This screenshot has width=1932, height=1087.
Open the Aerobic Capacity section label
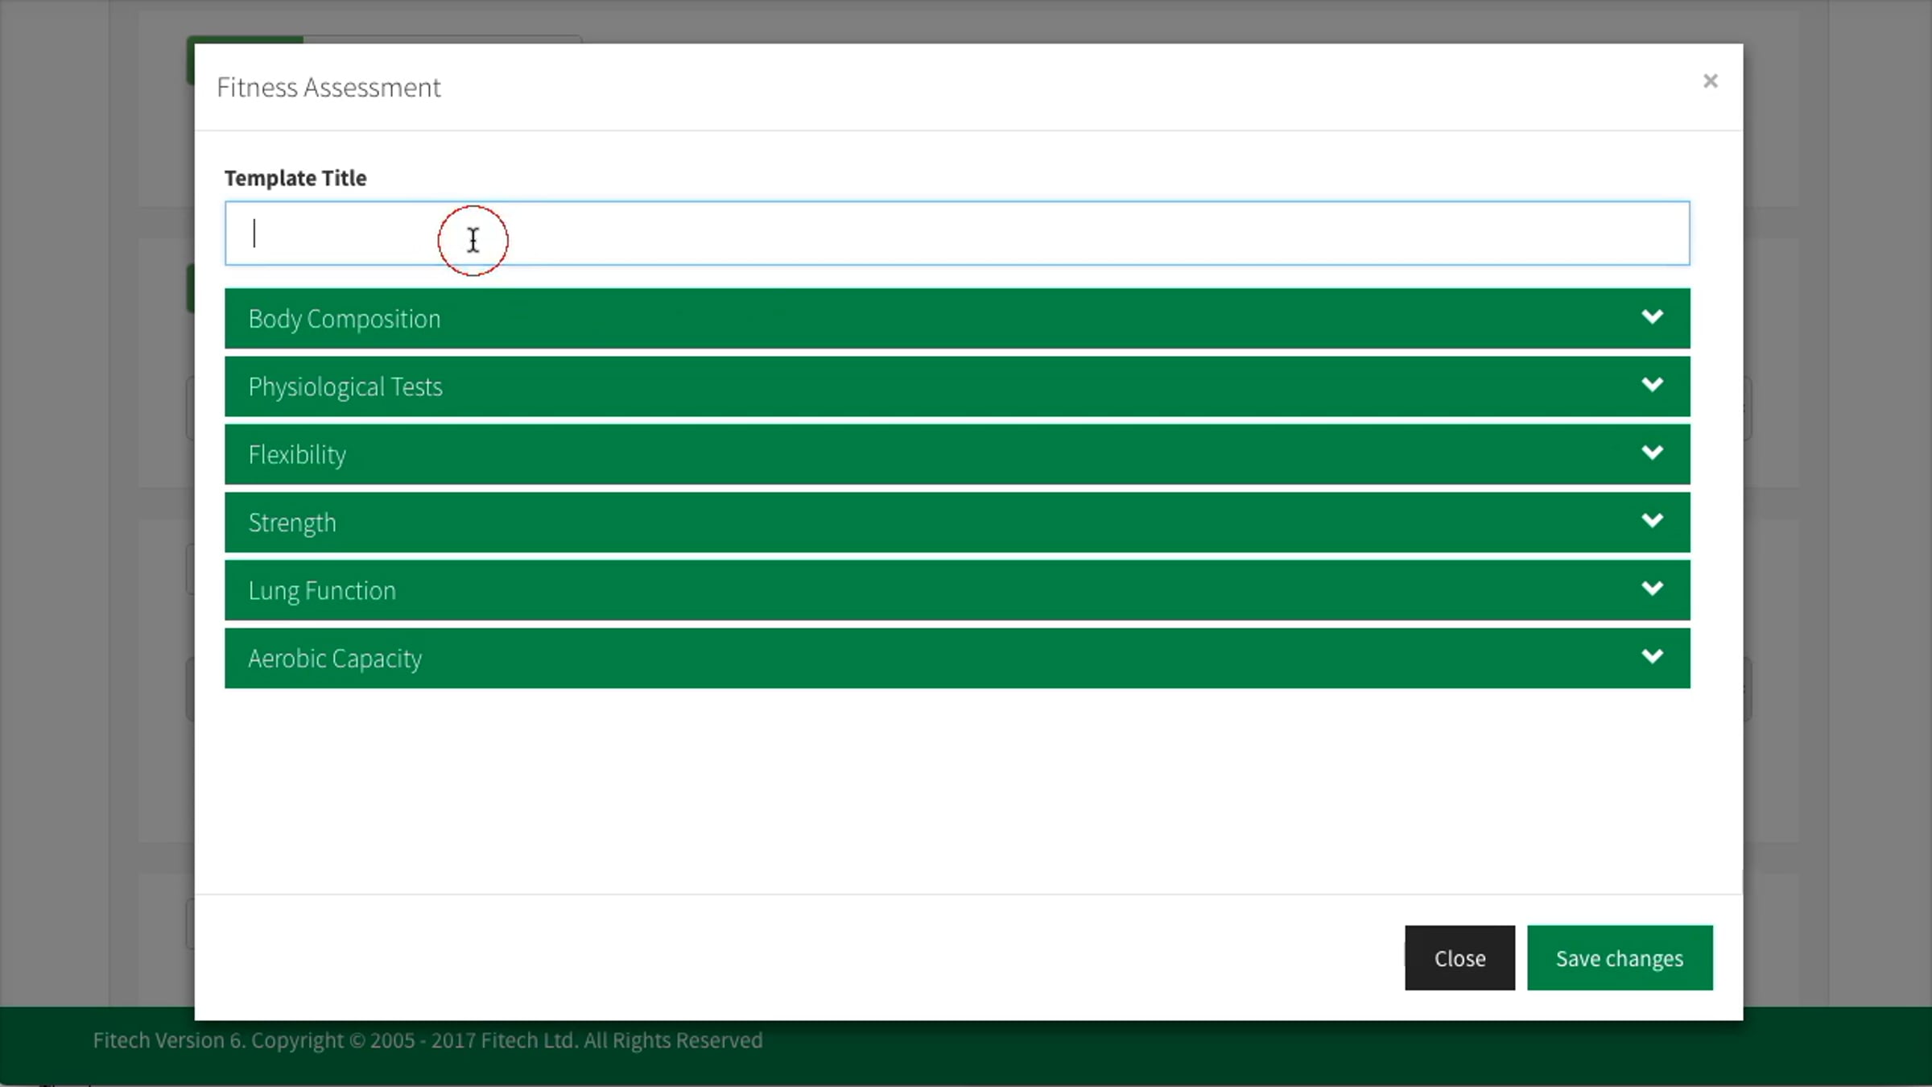[335, 659]
